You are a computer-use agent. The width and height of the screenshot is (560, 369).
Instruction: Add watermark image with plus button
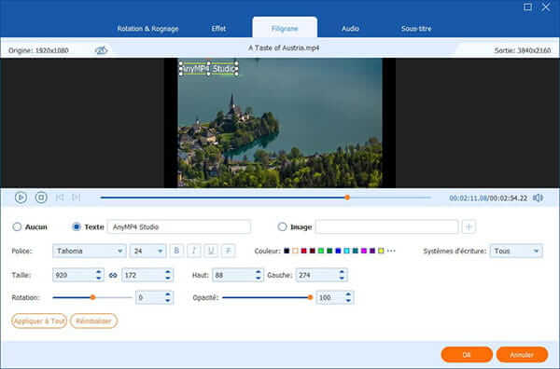click(x=469, y=226)
